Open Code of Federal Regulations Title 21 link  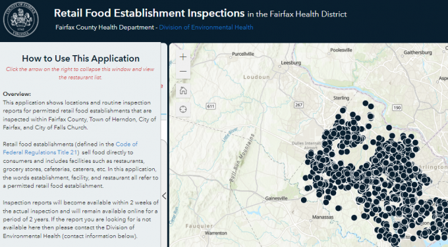(70, 148)
